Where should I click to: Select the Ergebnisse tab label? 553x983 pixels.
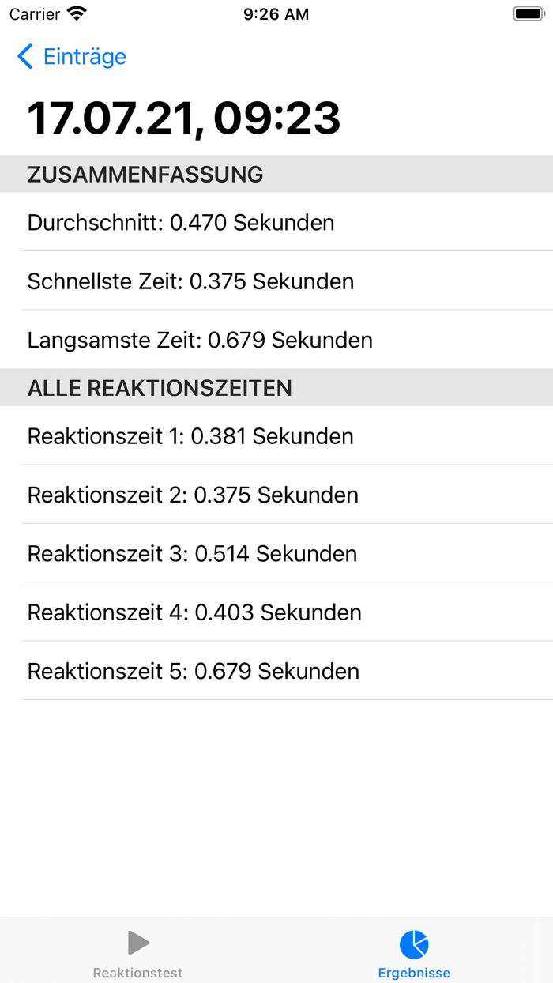pos(414,973)
